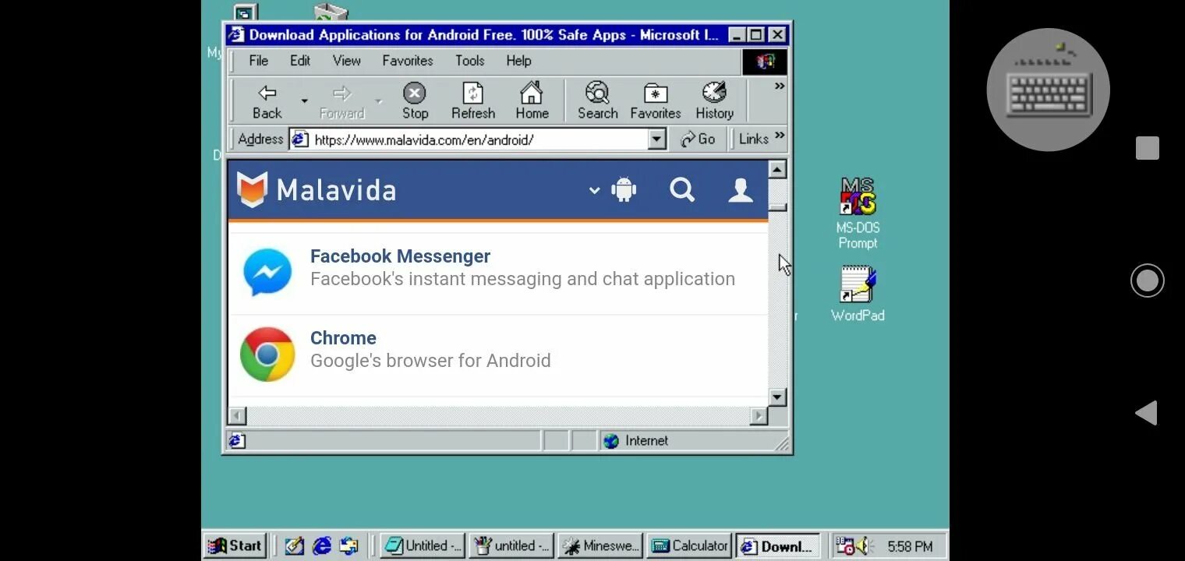Click the Show Desktop Quick Launch icon

coord(294,545)
